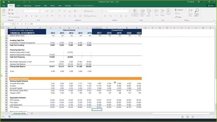Screen dimensions: 217x122
Task: Apply accounting dollar format
Action: click(105, 16)
